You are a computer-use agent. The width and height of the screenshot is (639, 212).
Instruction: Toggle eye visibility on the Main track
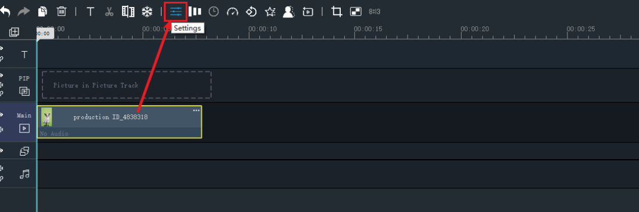(x=1, y=114)
